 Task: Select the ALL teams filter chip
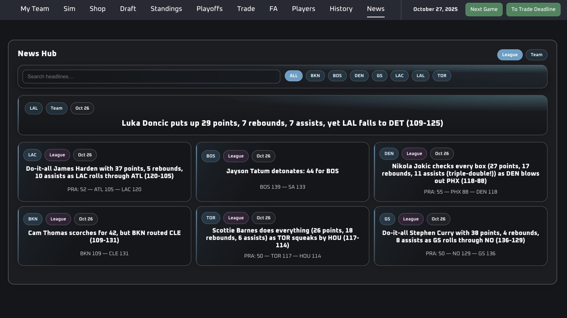click(293, 76)
